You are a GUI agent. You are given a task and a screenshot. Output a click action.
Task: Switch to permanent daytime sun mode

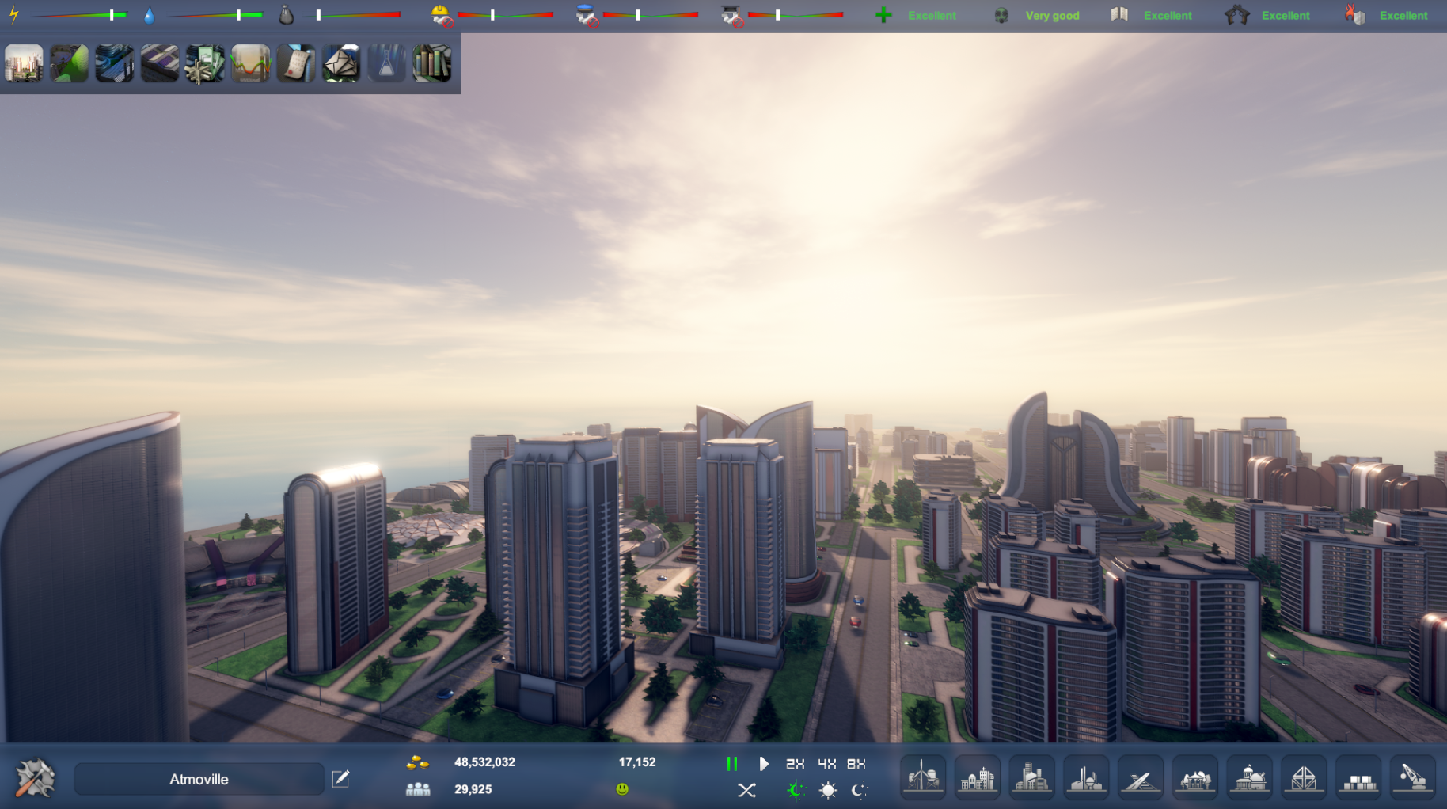tap(828, 790)
